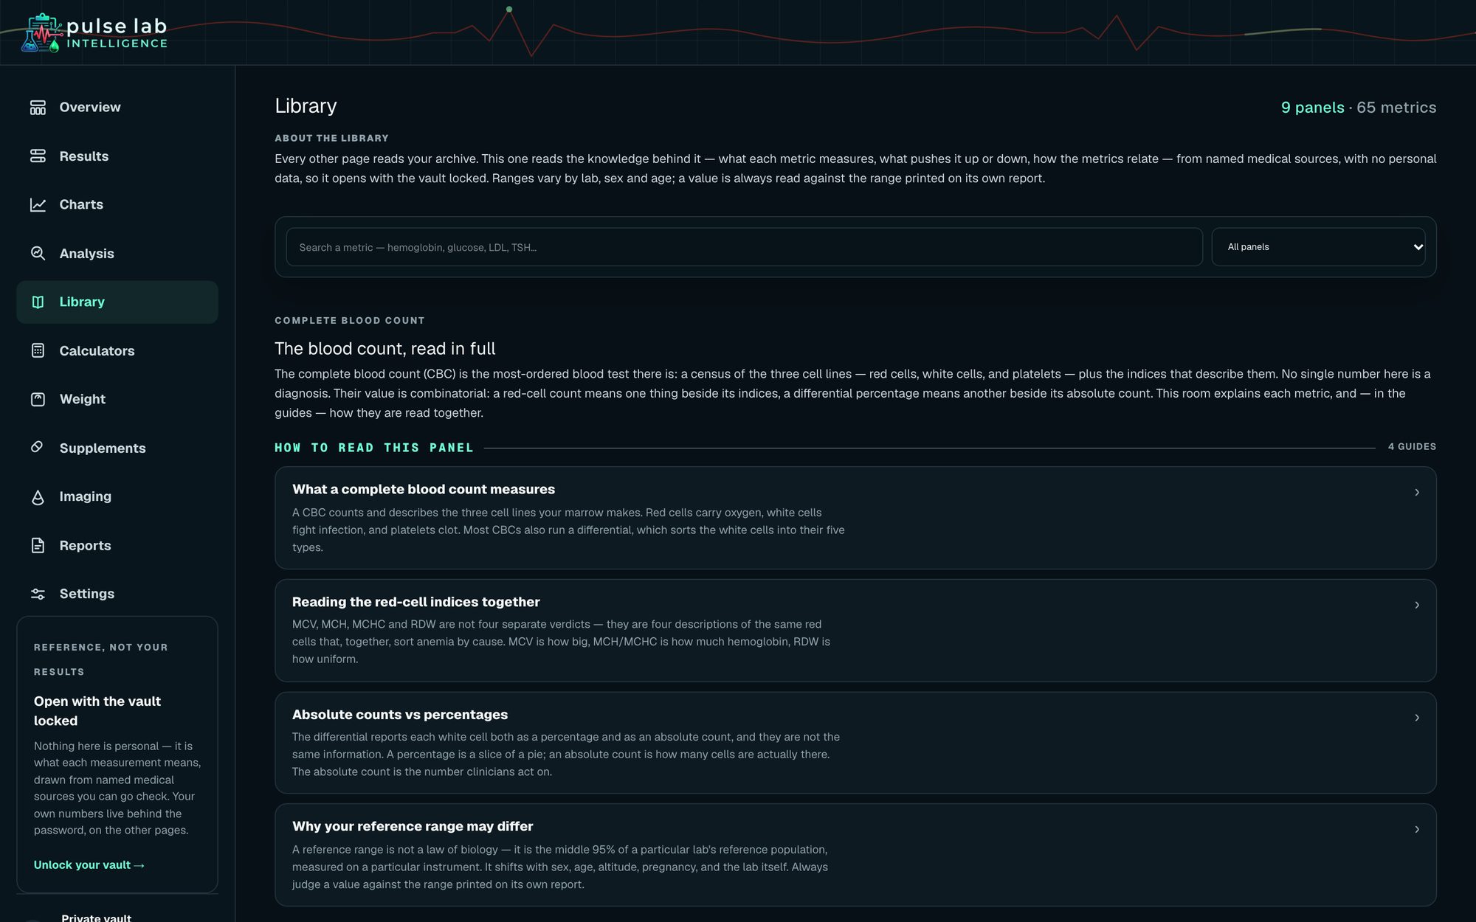Screen dimensions: 1476x922
Task: Navigate to the Weight page label
Action: pos(83,399)
